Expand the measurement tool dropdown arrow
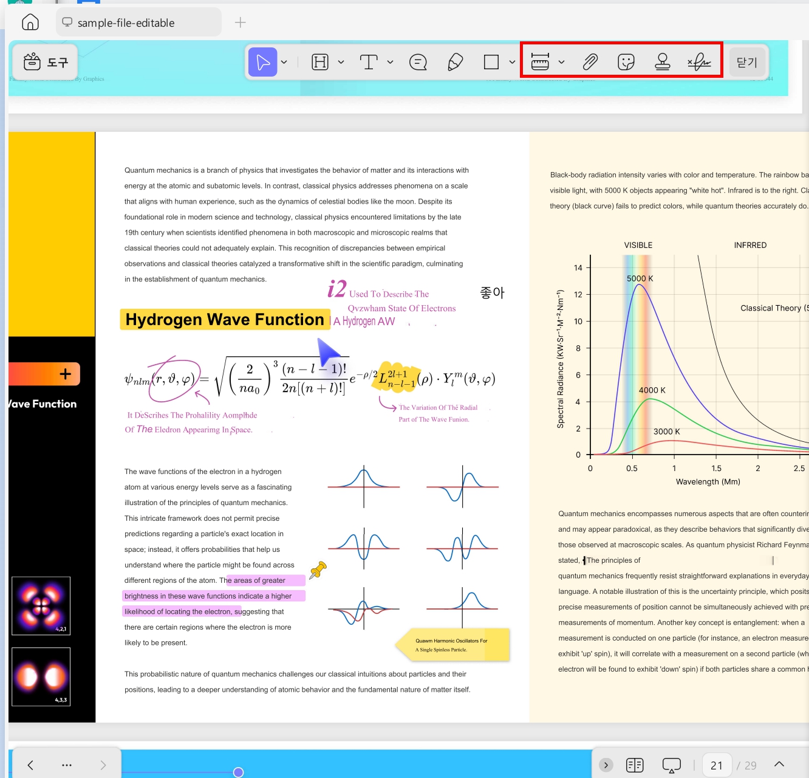This screenshot has height=778, width=809. pos(561,62)
